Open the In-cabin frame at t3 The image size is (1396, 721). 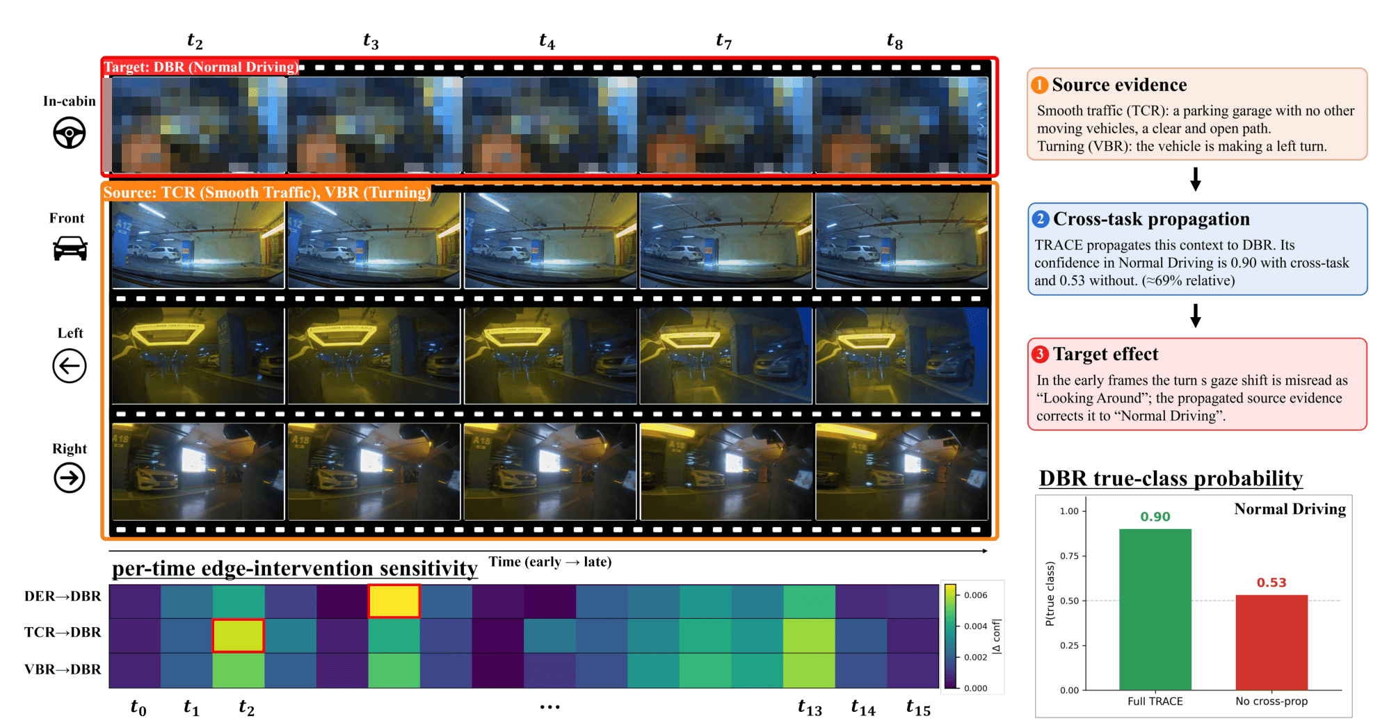click(x=374, y=124)
